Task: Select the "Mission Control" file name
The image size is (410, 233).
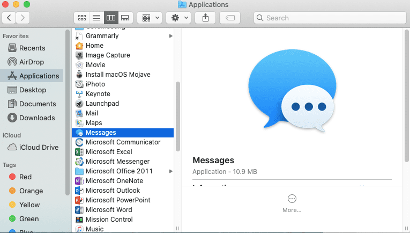Action: click(109, 220)
